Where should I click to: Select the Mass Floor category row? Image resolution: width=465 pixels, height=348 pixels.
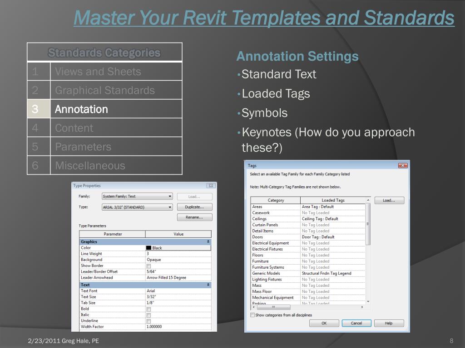pyautogui.click(x=308, y=291)
